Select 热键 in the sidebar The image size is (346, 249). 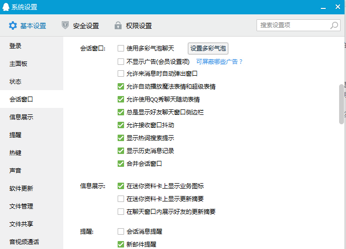32,152
